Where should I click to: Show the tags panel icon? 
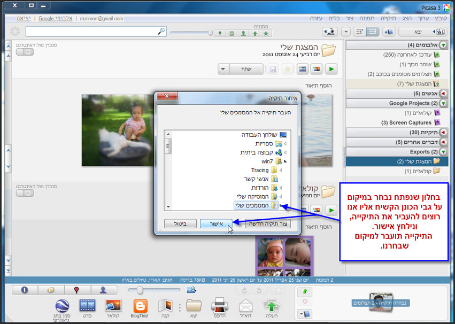[51, 290]
